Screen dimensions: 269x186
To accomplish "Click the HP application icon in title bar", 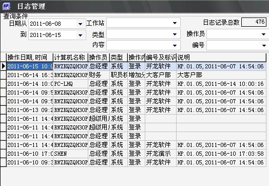I will pos(6,6).
